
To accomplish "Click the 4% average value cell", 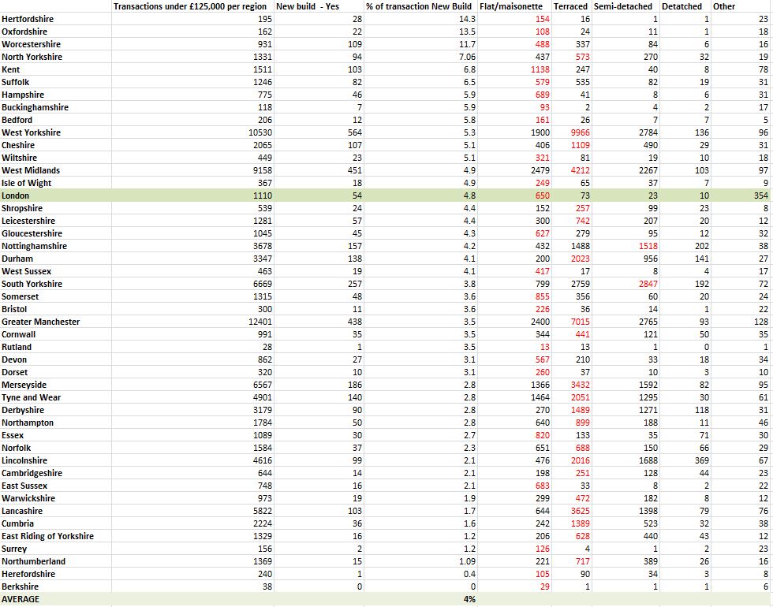I will point(469,599).
